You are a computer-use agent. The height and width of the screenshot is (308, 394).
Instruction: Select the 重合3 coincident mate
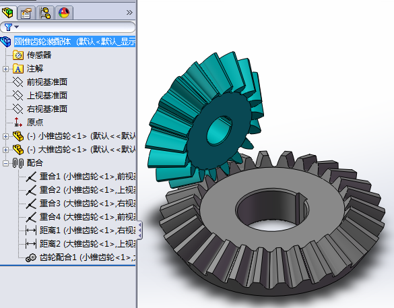(x=88, y=204)
